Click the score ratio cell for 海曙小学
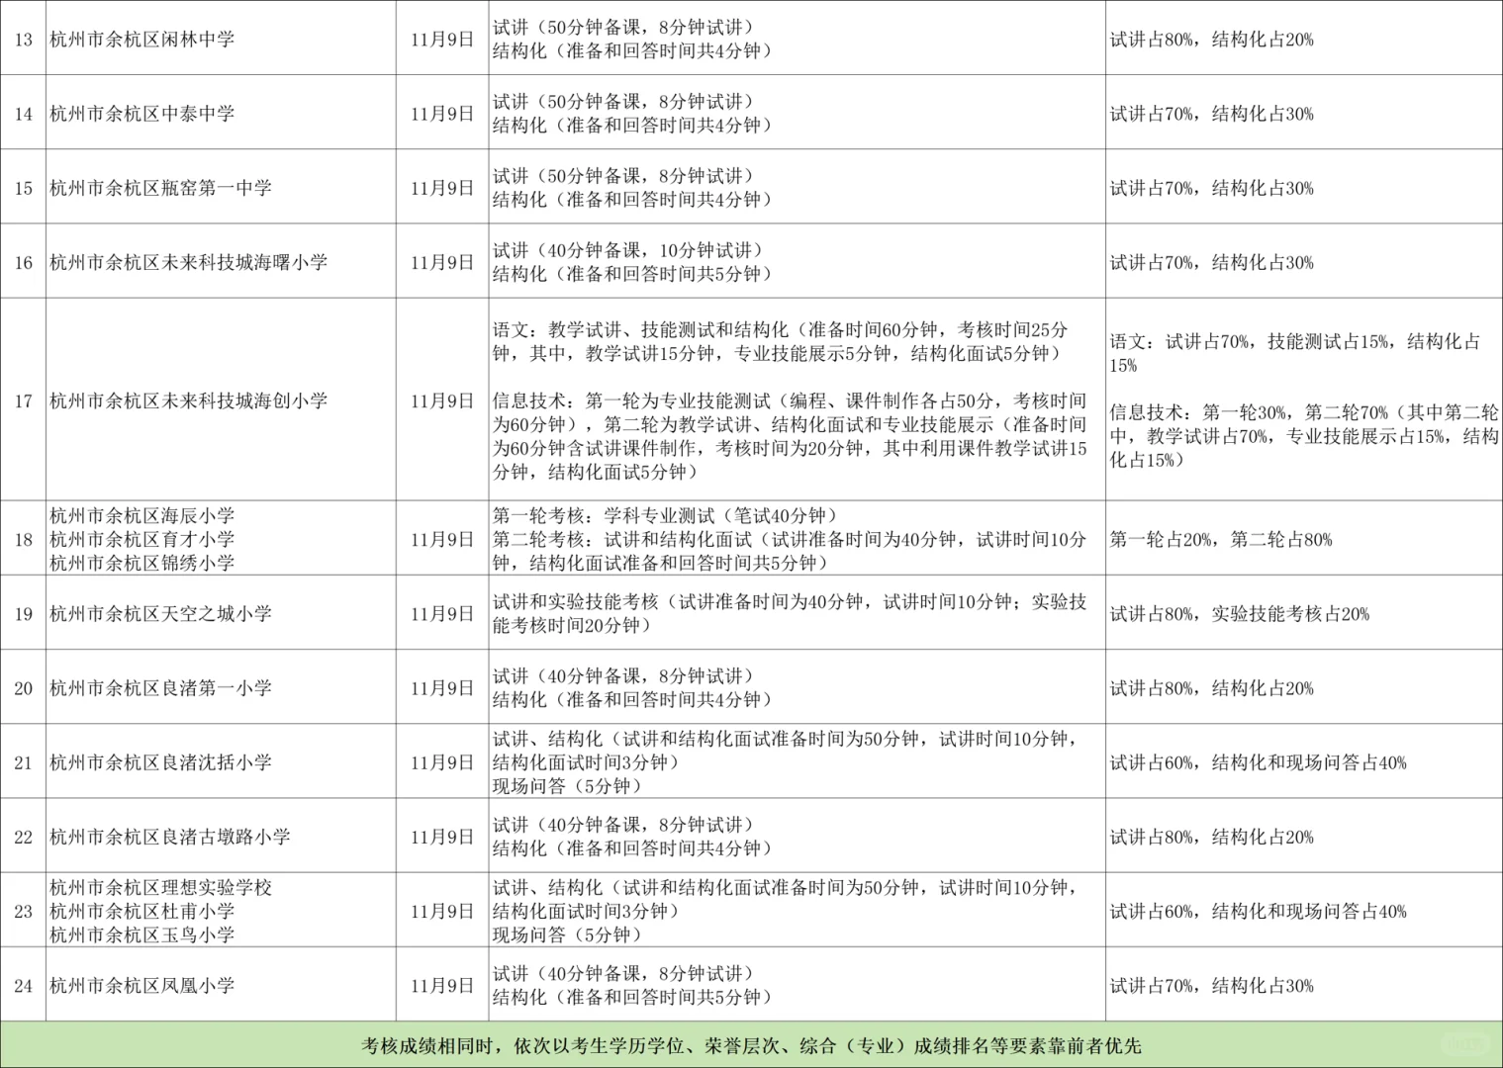The width and height of the screenshot is (1503, 1068). click(x=1304, y=262)
